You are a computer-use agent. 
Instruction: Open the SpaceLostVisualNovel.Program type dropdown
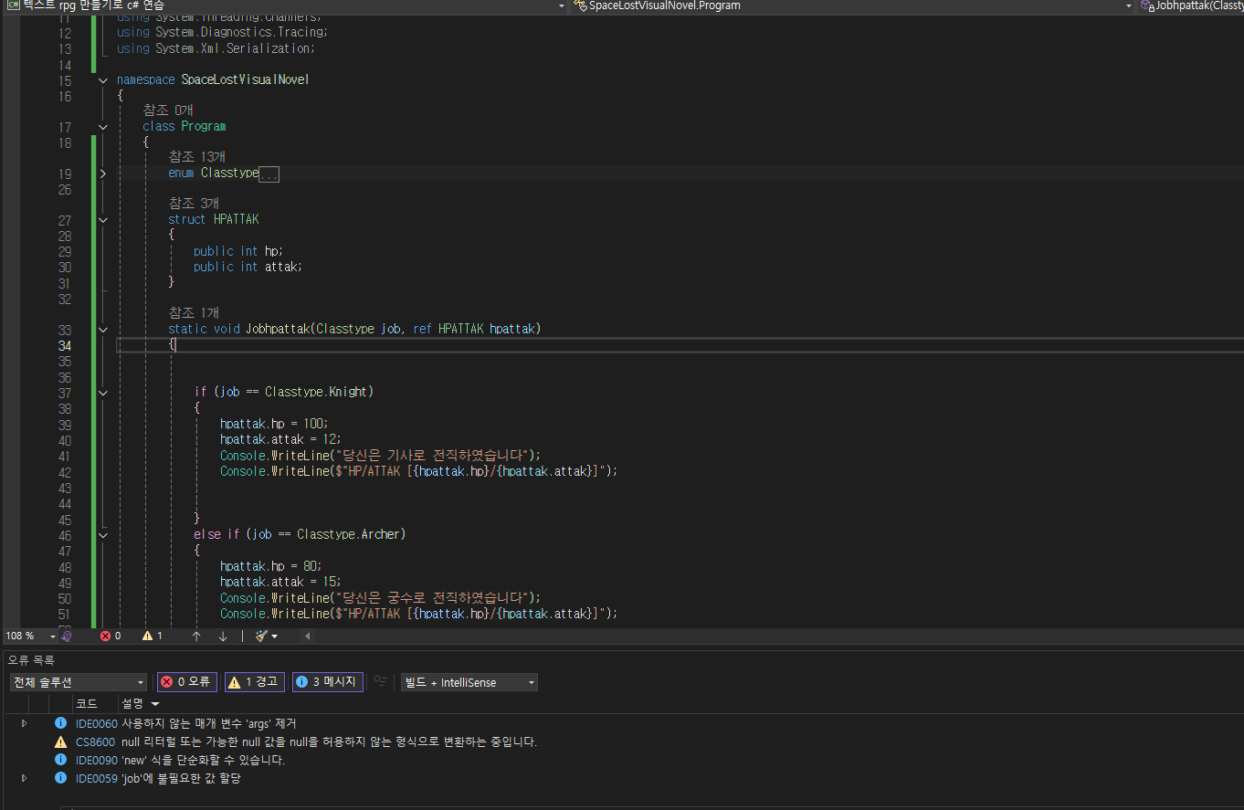(x=854, y=5)
